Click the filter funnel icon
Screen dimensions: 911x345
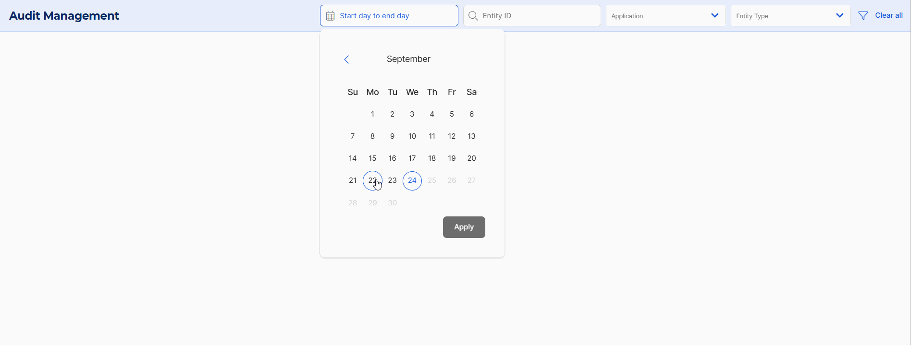(863, 16)
